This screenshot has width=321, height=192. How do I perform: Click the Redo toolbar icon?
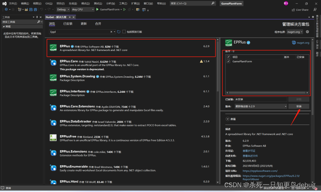pyautogui.click(x=49, y=9)
